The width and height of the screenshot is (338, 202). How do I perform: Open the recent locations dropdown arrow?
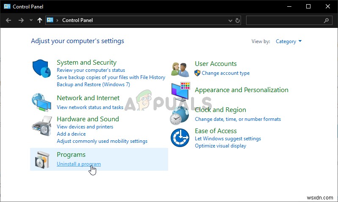pyautogui.click(x=31, y=20)
